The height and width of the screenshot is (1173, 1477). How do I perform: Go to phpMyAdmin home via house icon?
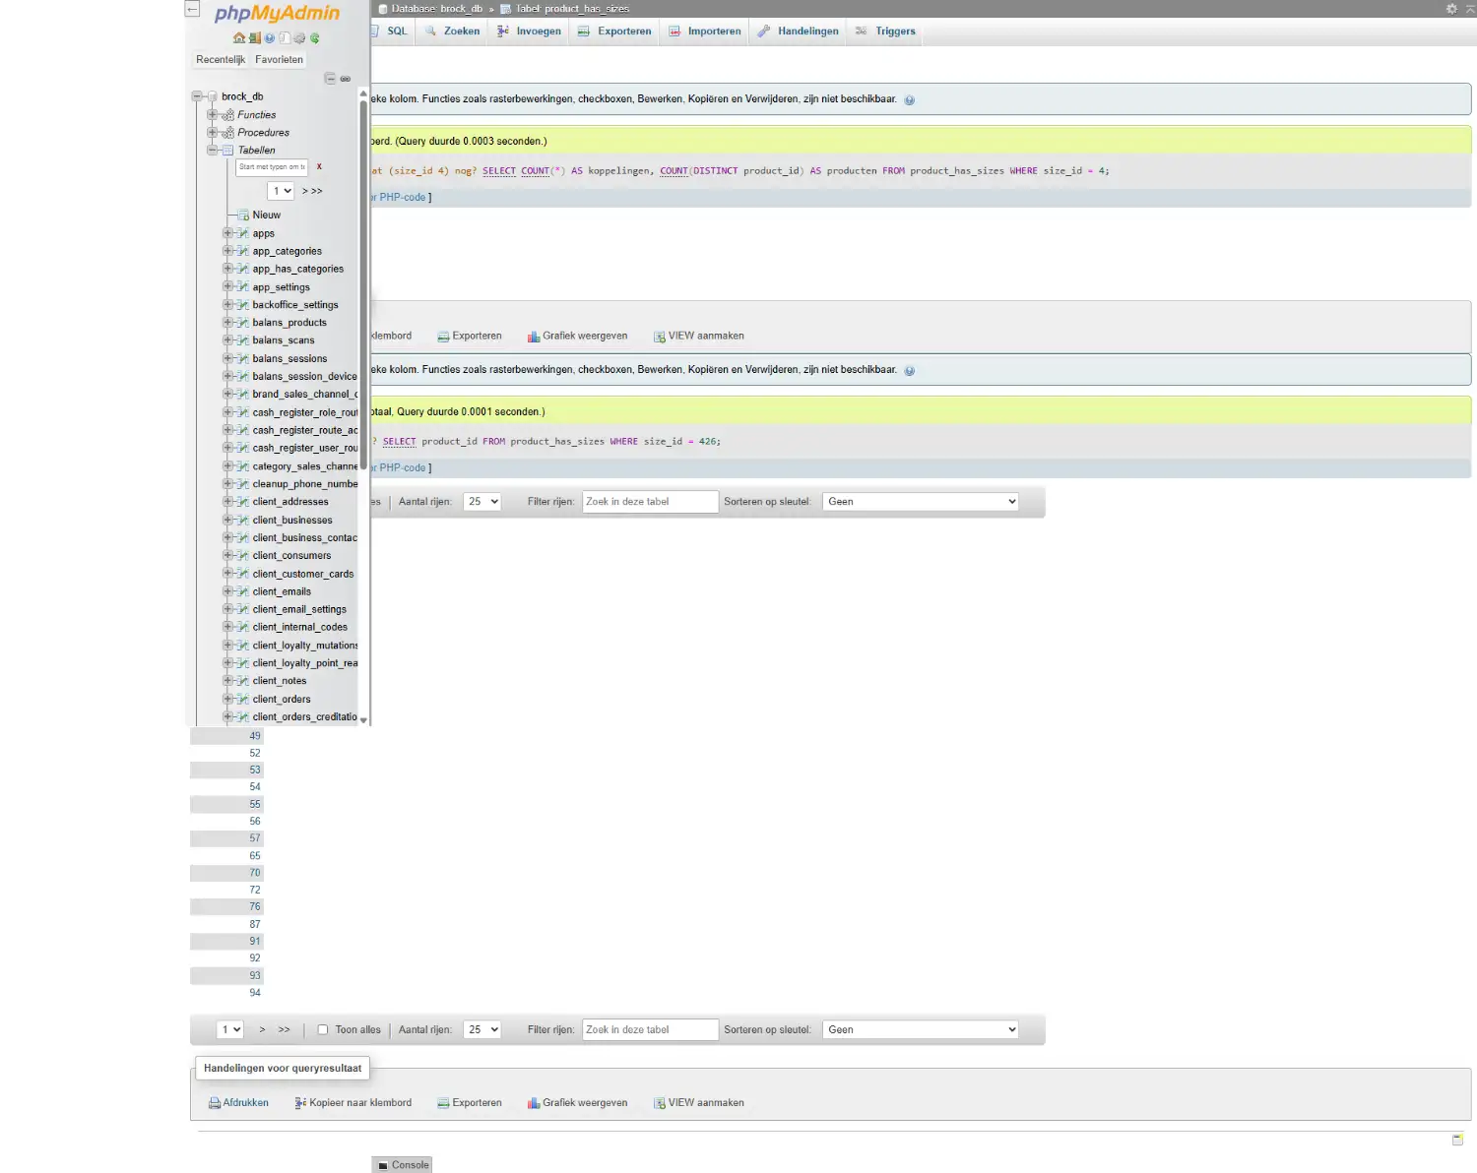[x=238, y=38]
